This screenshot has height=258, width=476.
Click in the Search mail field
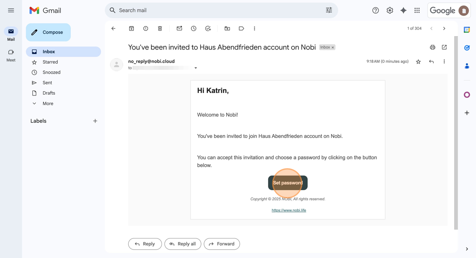212,10
